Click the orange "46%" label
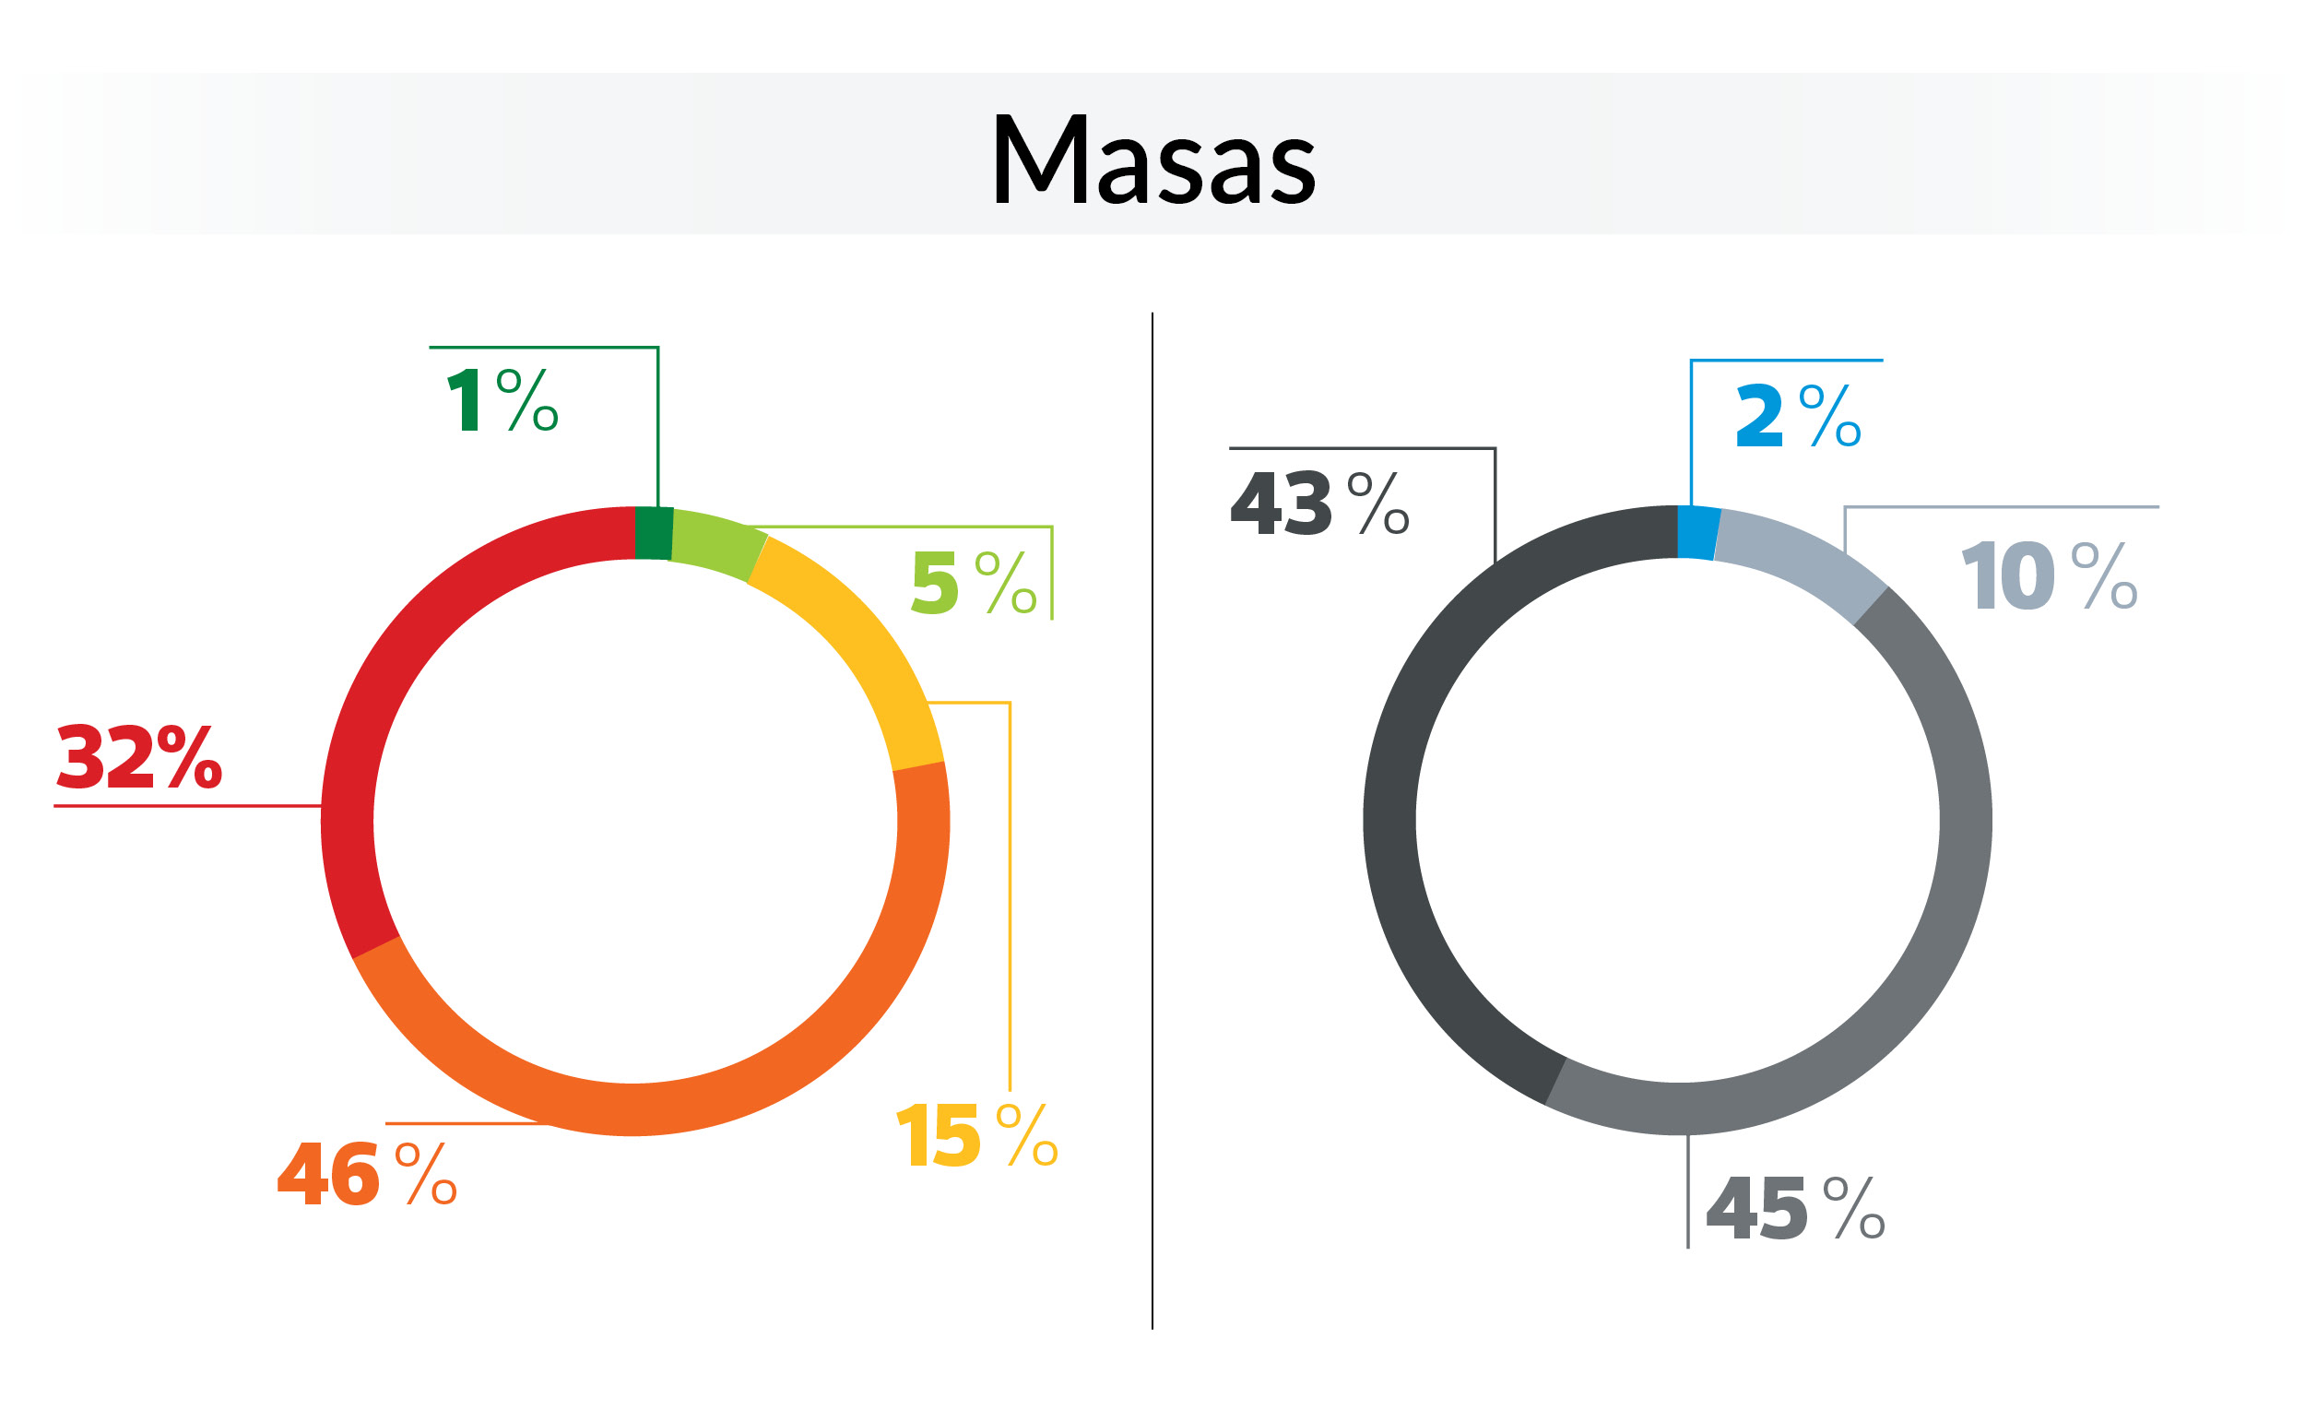The height and width of the screenshot is (1410, 2305). click(367, 1173)
